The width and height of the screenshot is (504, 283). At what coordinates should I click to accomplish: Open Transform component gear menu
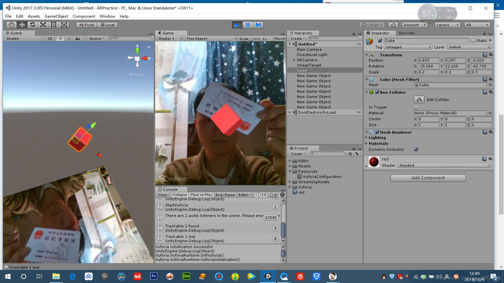[x=491, y=55]
